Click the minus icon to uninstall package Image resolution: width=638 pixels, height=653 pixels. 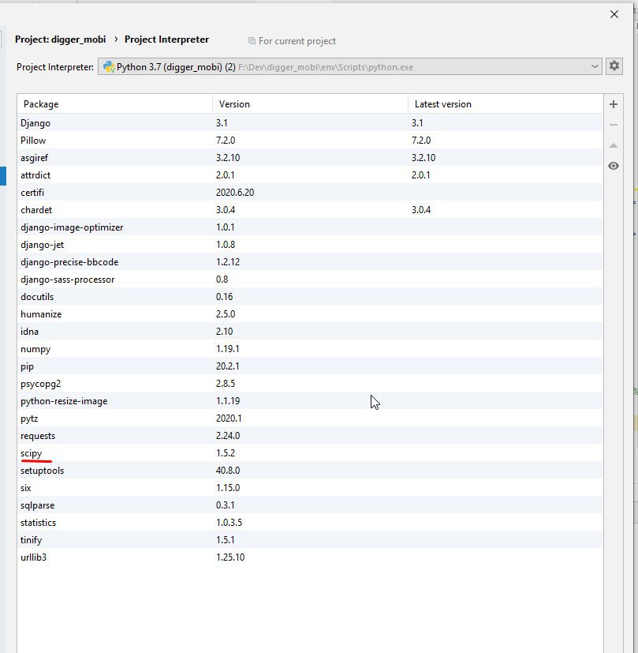[614, 125]
